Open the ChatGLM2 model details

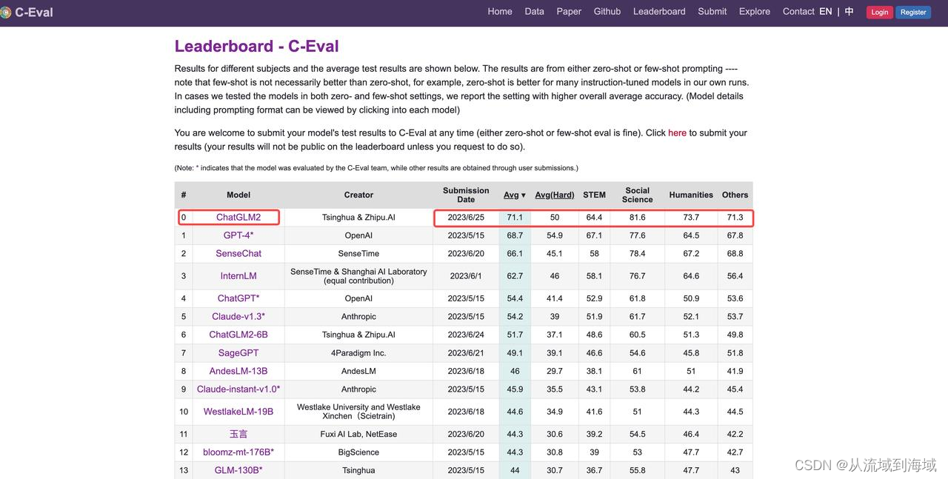coord(238,217)
